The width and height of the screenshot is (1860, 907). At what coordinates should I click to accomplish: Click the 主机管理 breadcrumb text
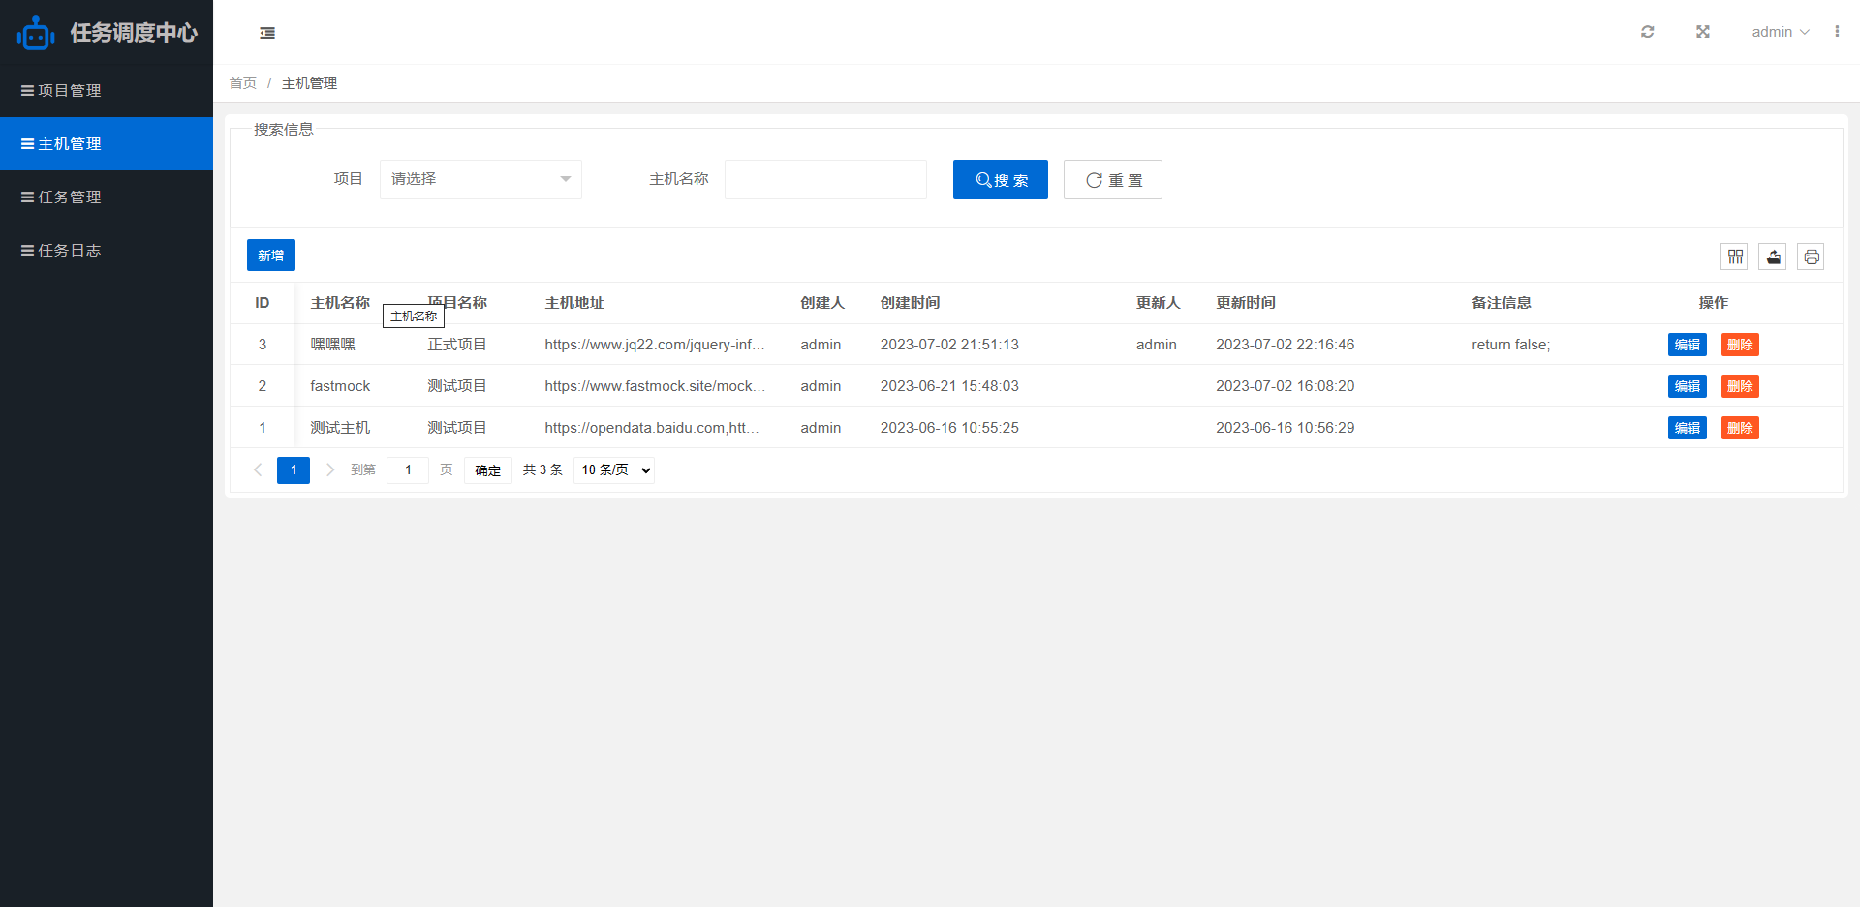(x=309, y=83)
